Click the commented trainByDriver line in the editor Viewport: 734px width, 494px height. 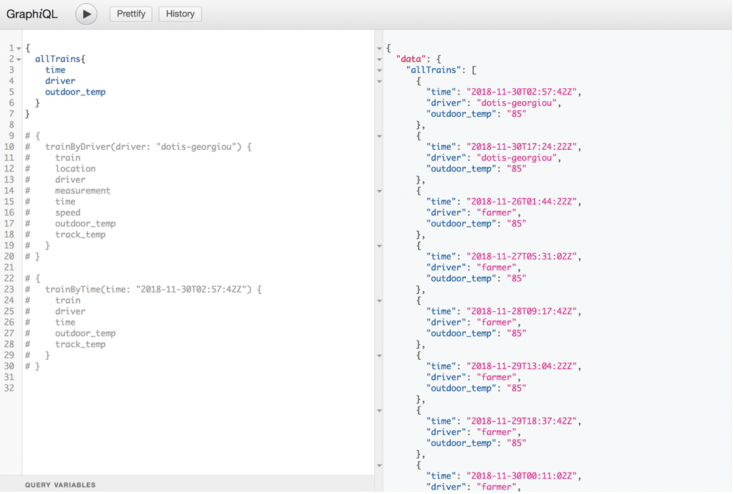pyautogui.click(x=148, y=147)
